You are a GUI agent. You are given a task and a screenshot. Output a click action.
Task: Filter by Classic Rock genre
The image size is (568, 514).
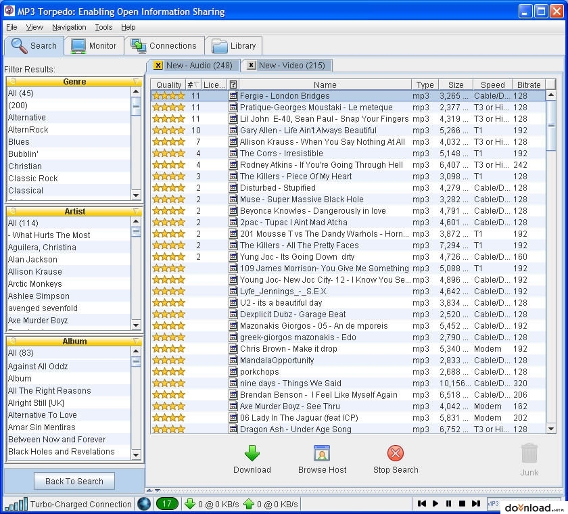(x=69, y=179)
